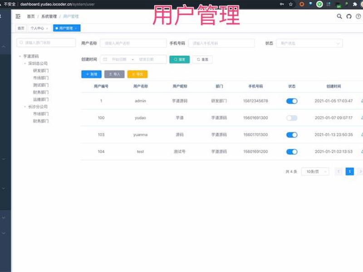Image resolution: width=363 pixels, height=272 pixels.
Task: Open the GitHub source icon
Action: tap(349, 16)
